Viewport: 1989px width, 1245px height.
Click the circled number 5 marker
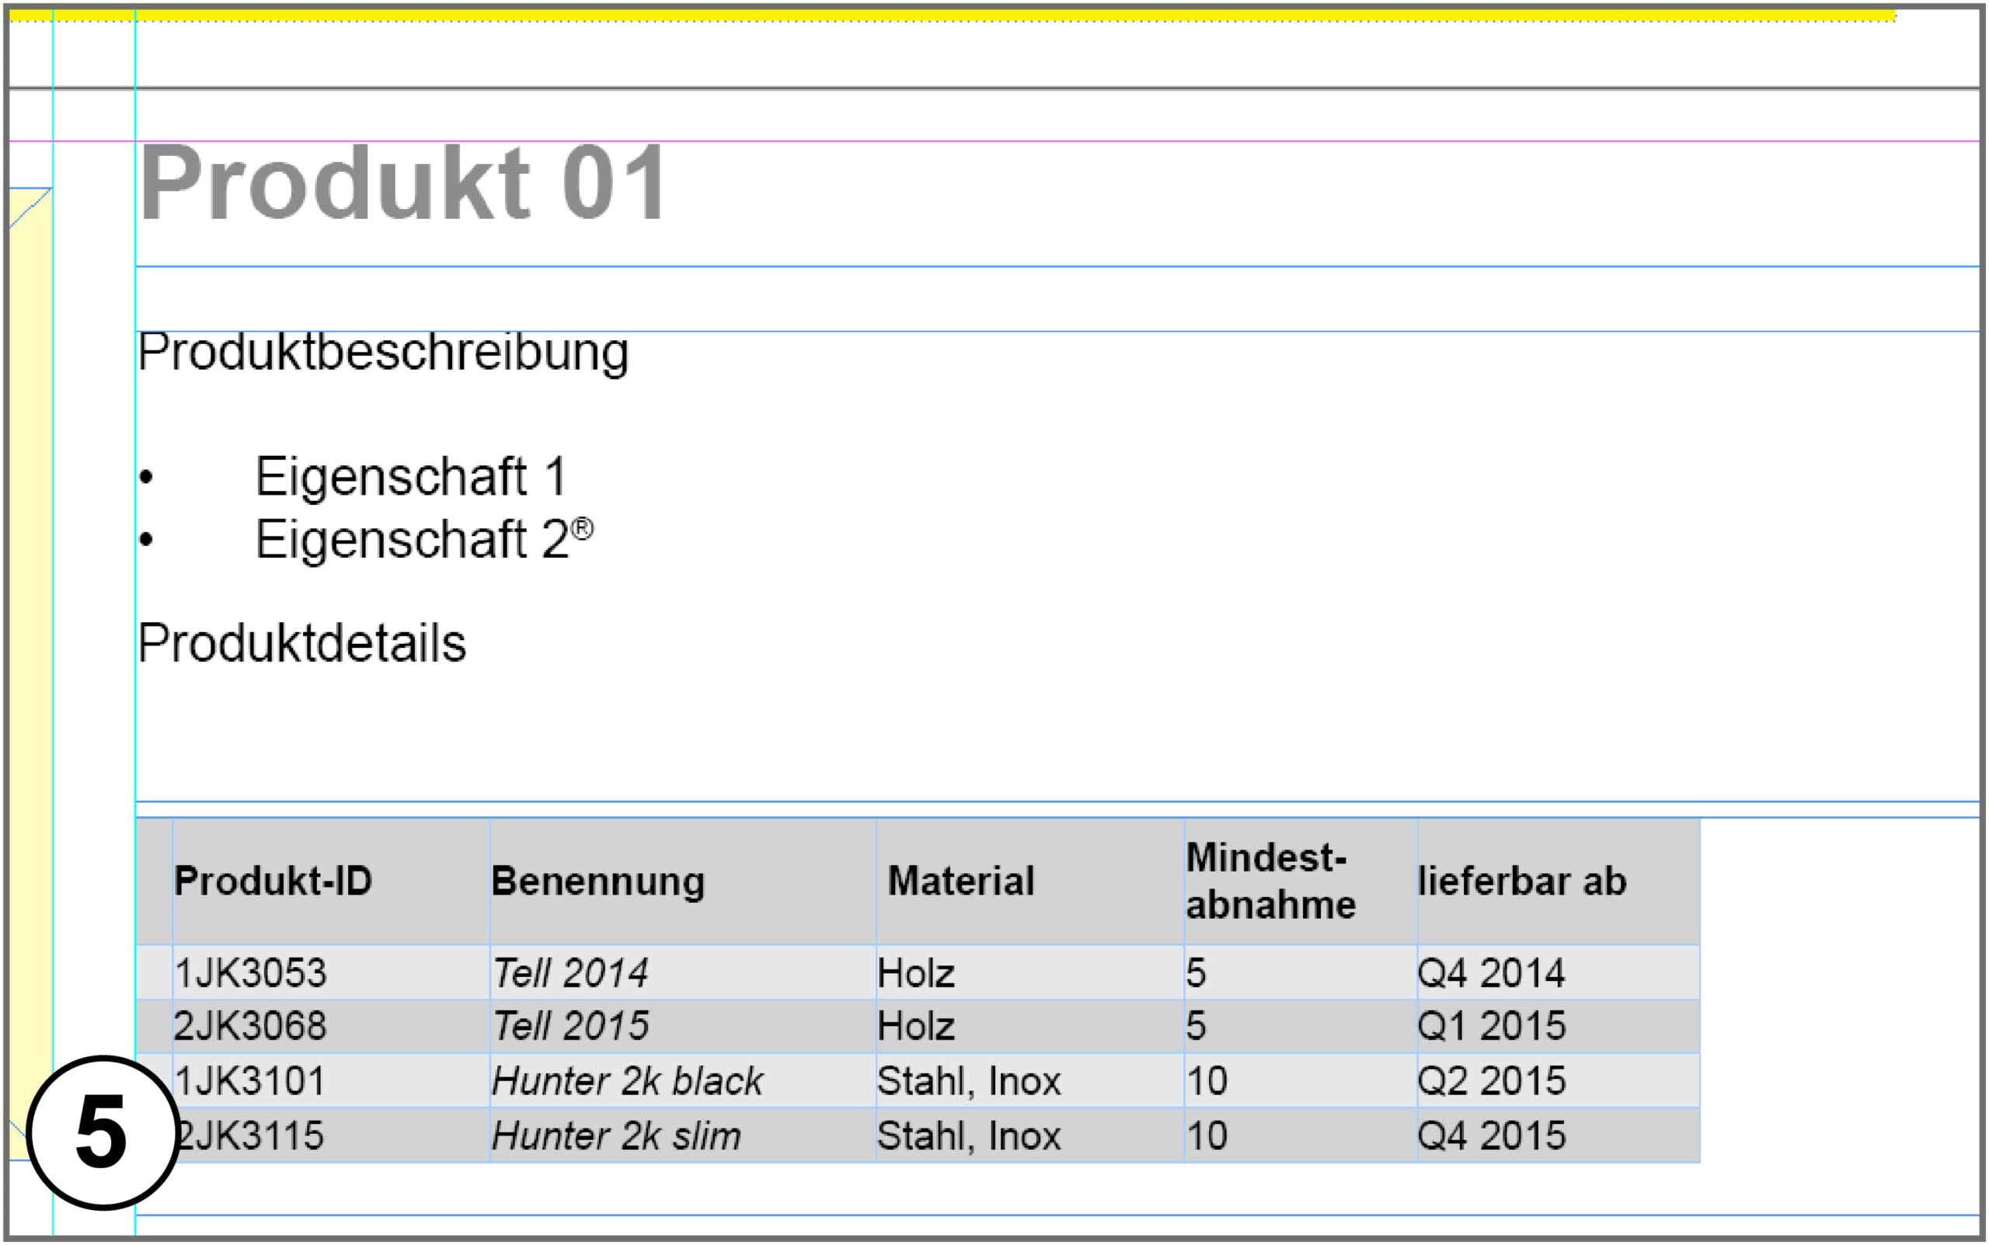pyautogui.click(x=103, y=1133)
